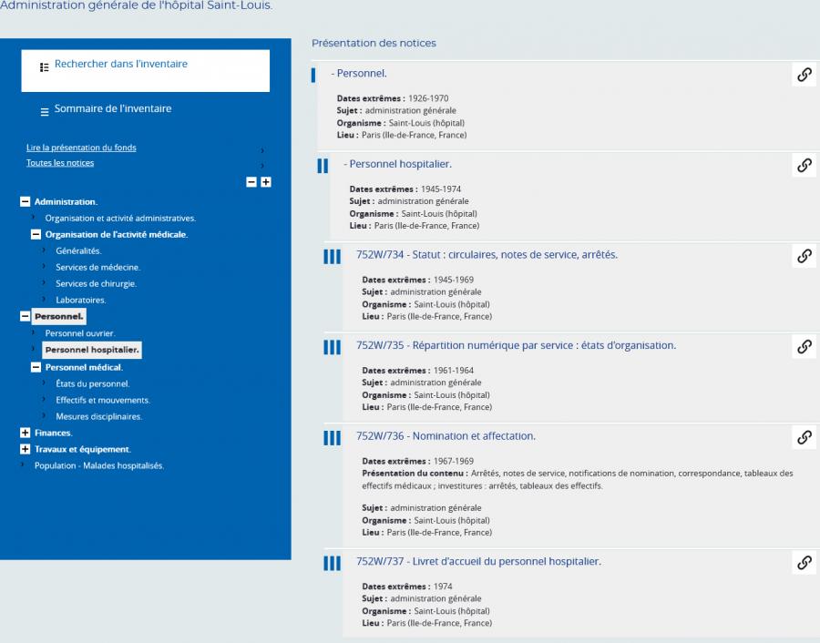Collapse the Personnel médical node

pyautogui.click(x=36, y=367)
